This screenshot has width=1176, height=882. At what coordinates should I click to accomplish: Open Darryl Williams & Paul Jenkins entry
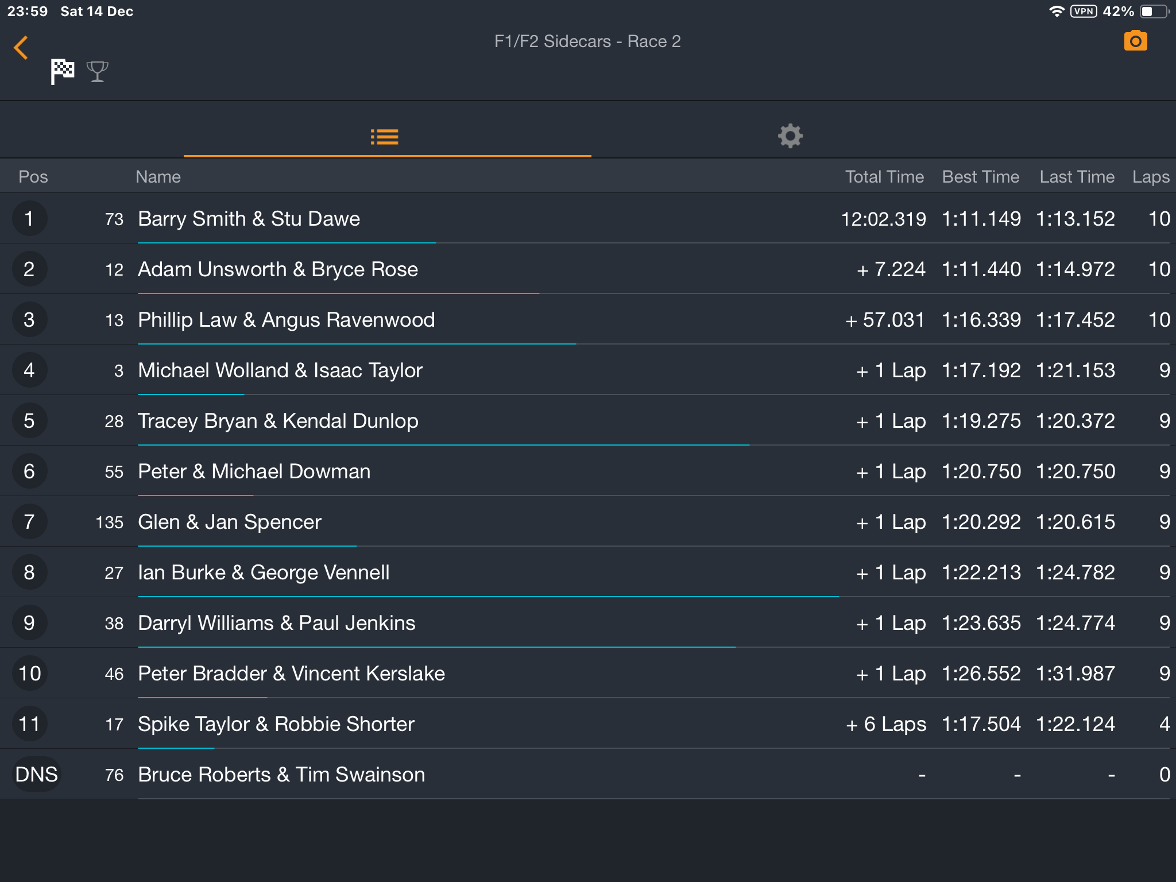click(588, 623)
